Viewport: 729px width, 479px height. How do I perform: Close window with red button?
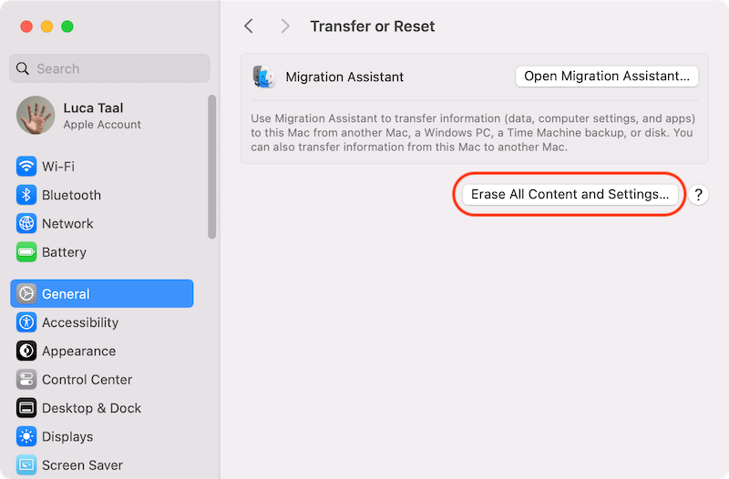click(26, 26)
